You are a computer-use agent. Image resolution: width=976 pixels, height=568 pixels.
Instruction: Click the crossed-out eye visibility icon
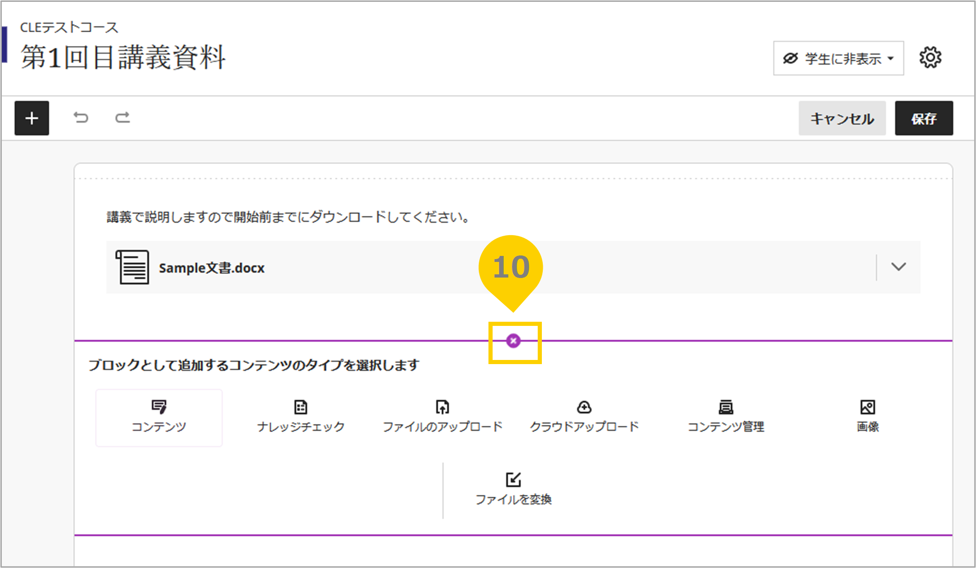pyautogui.click(x=790, y=58)
